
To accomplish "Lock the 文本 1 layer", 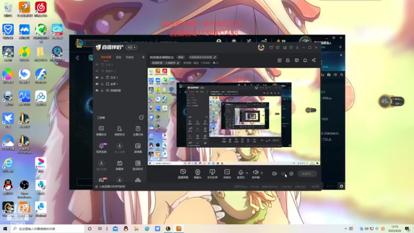I will pyautogui.click(x=102, y=78).
